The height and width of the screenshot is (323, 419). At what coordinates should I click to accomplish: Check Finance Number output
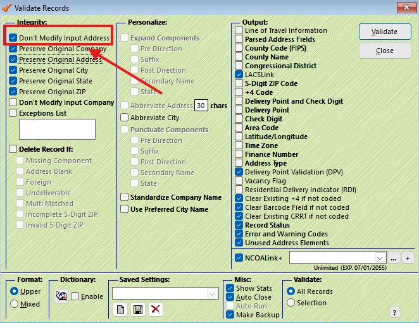click(239, 154)
